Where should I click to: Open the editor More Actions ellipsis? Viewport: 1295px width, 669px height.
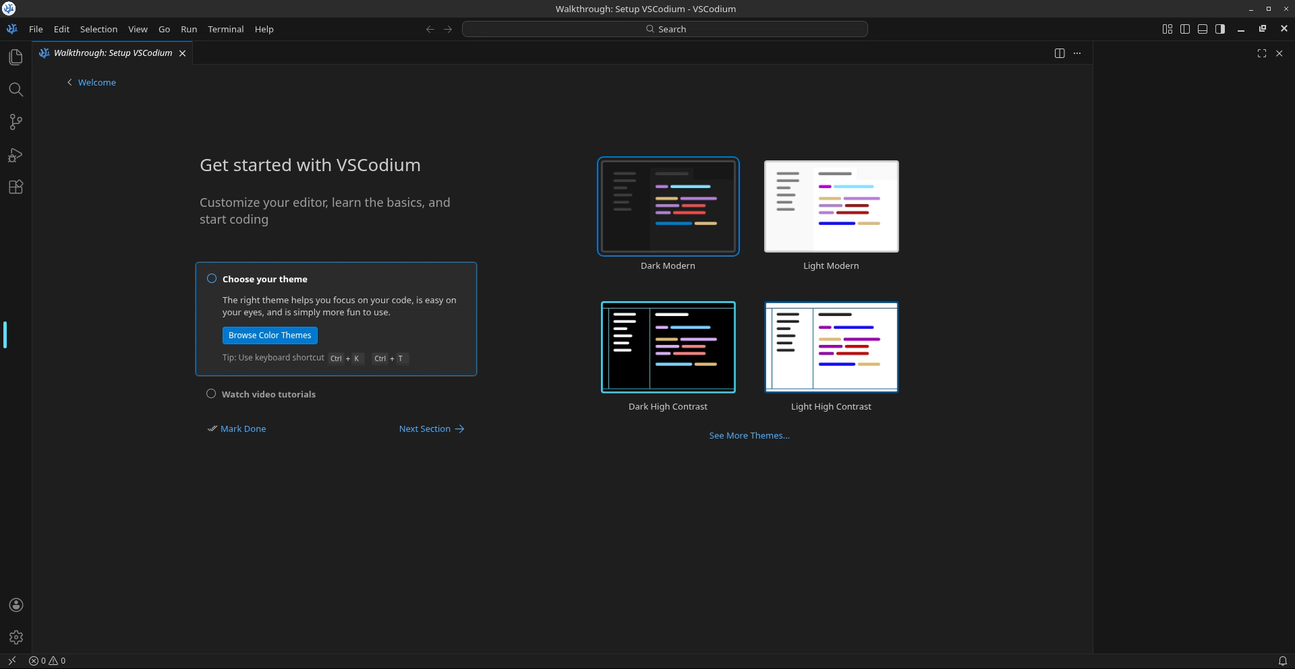[1077, 53]
